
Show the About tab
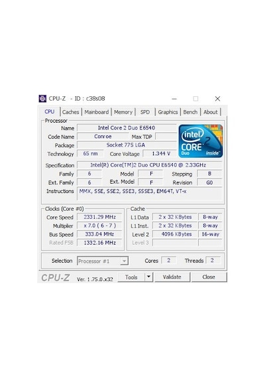click(x=210, y=112)
